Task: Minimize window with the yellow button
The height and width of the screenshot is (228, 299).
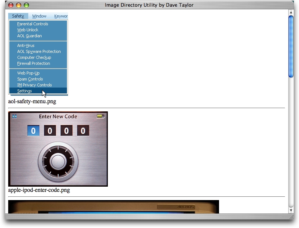Action: click(18, 5)
